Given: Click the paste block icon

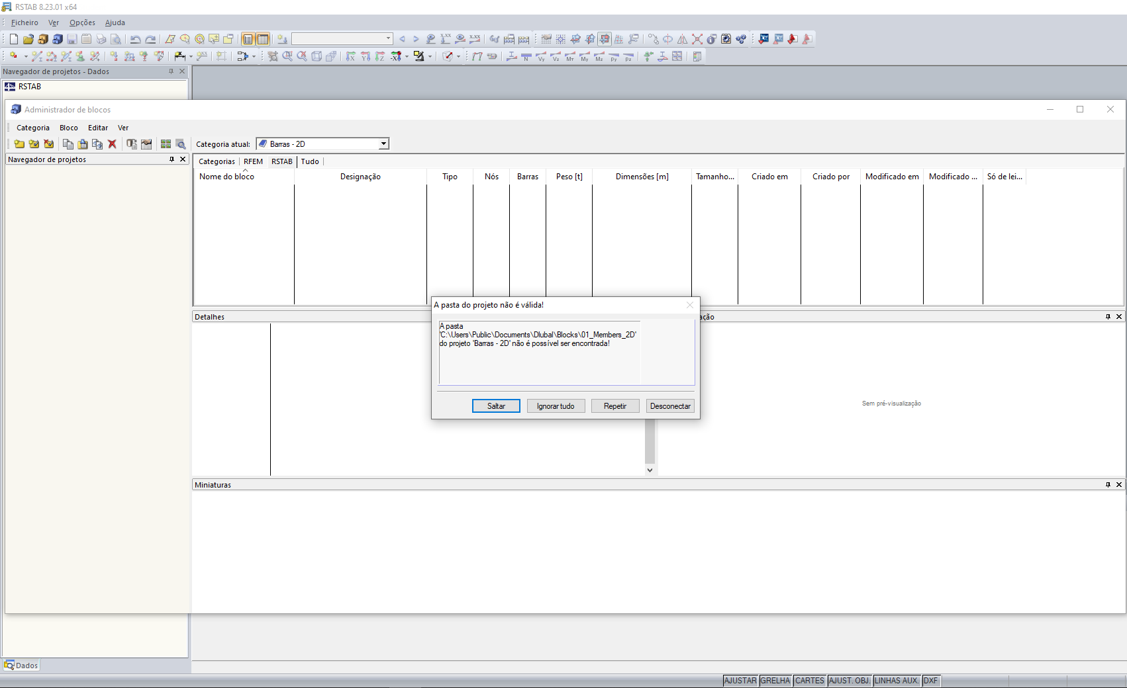Looking at the screenshot, I should pyautogui.click(x=82, y=144).
